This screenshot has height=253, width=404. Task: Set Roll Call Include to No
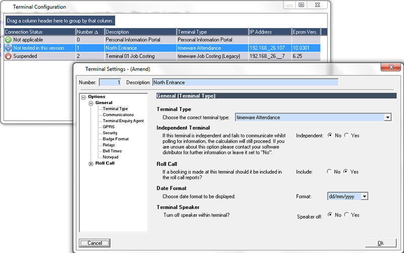(x=330, y=172)
